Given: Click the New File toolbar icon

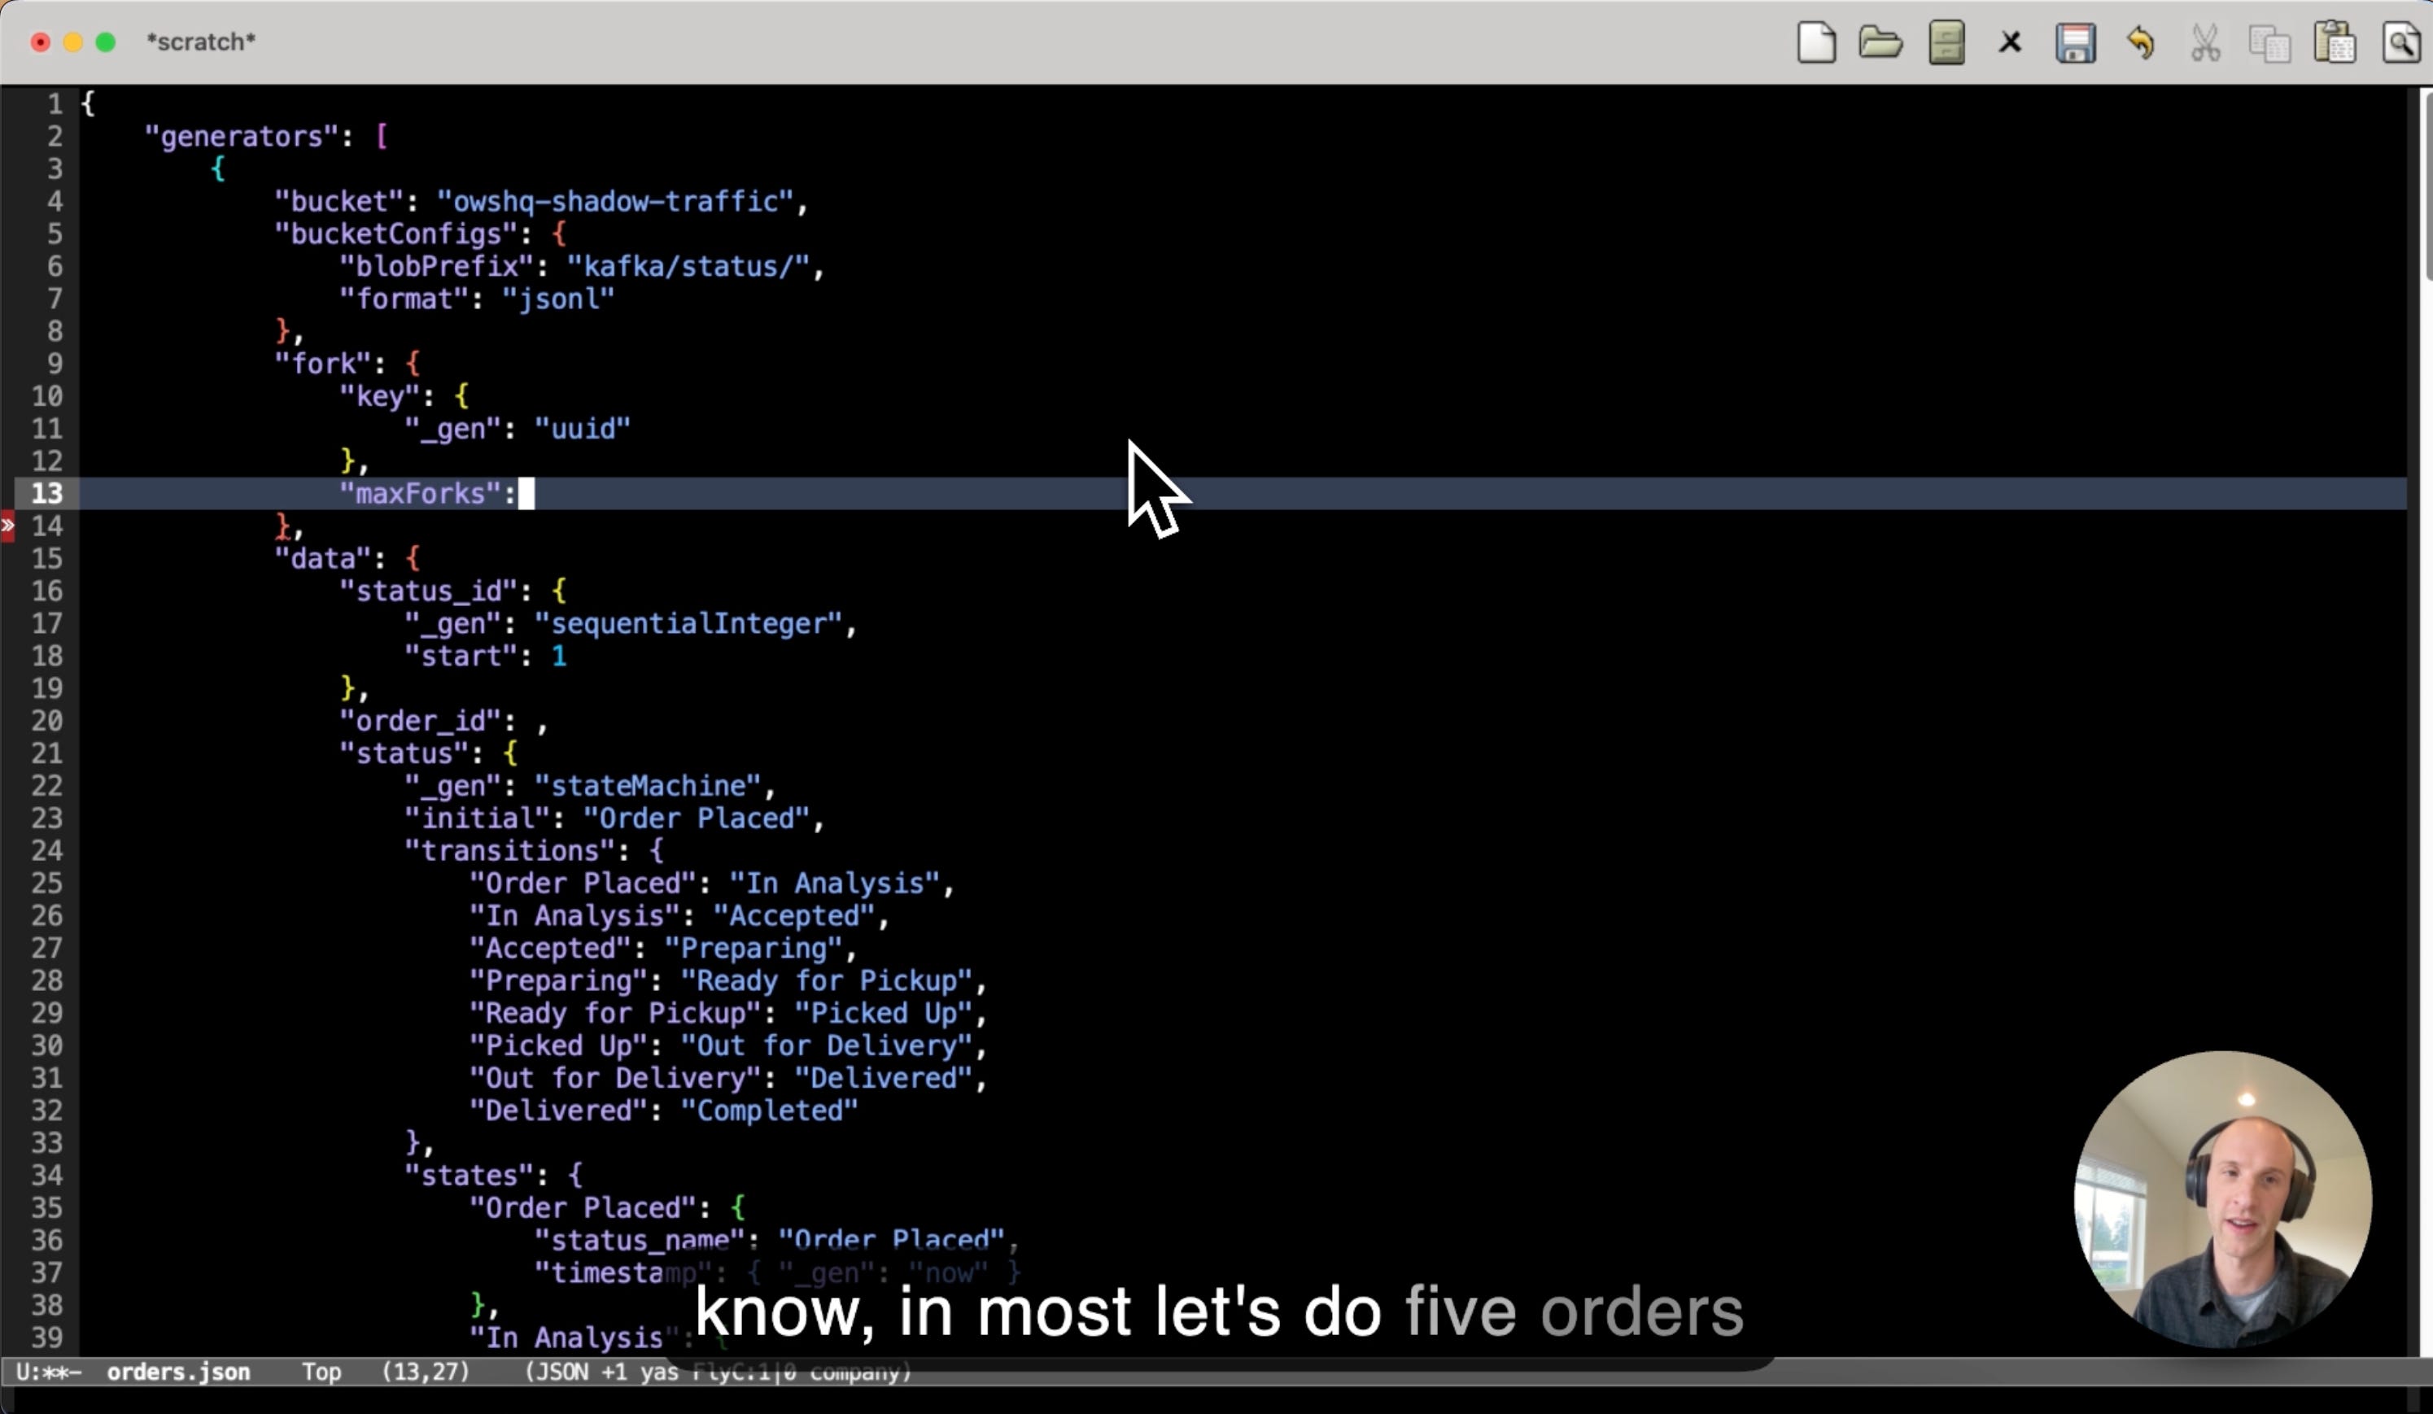Looking at the screenshot, I should point(1816,42).
